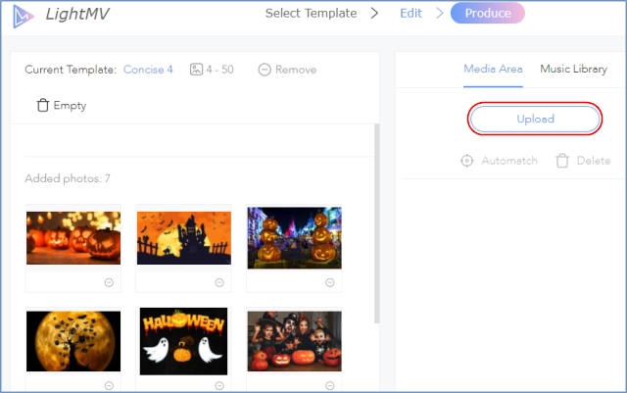Viewport: 627px width, 393px height.
Task: Remove the glowing jack-o'-lanterns photo via minus icon
Action: pyautogui.click(x=109, y=282)
